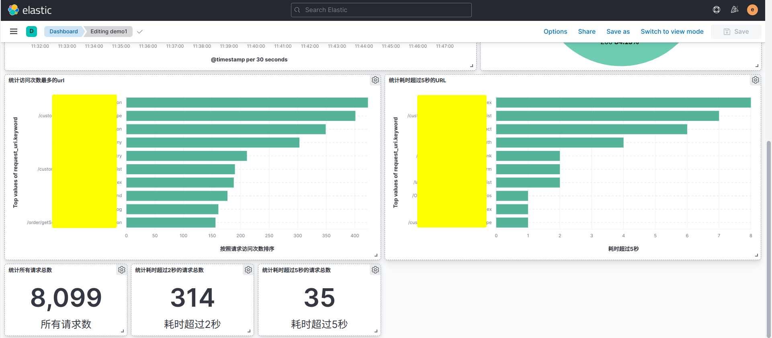Open the main navigation hamburger menu
772x338 pixels.
(x=14, y=31)
